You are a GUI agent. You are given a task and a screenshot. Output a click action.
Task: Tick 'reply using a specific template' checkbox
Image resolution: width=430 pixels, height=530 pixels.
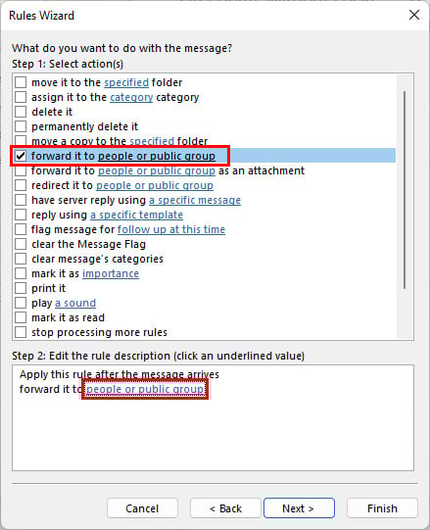(x=21, y=215)
